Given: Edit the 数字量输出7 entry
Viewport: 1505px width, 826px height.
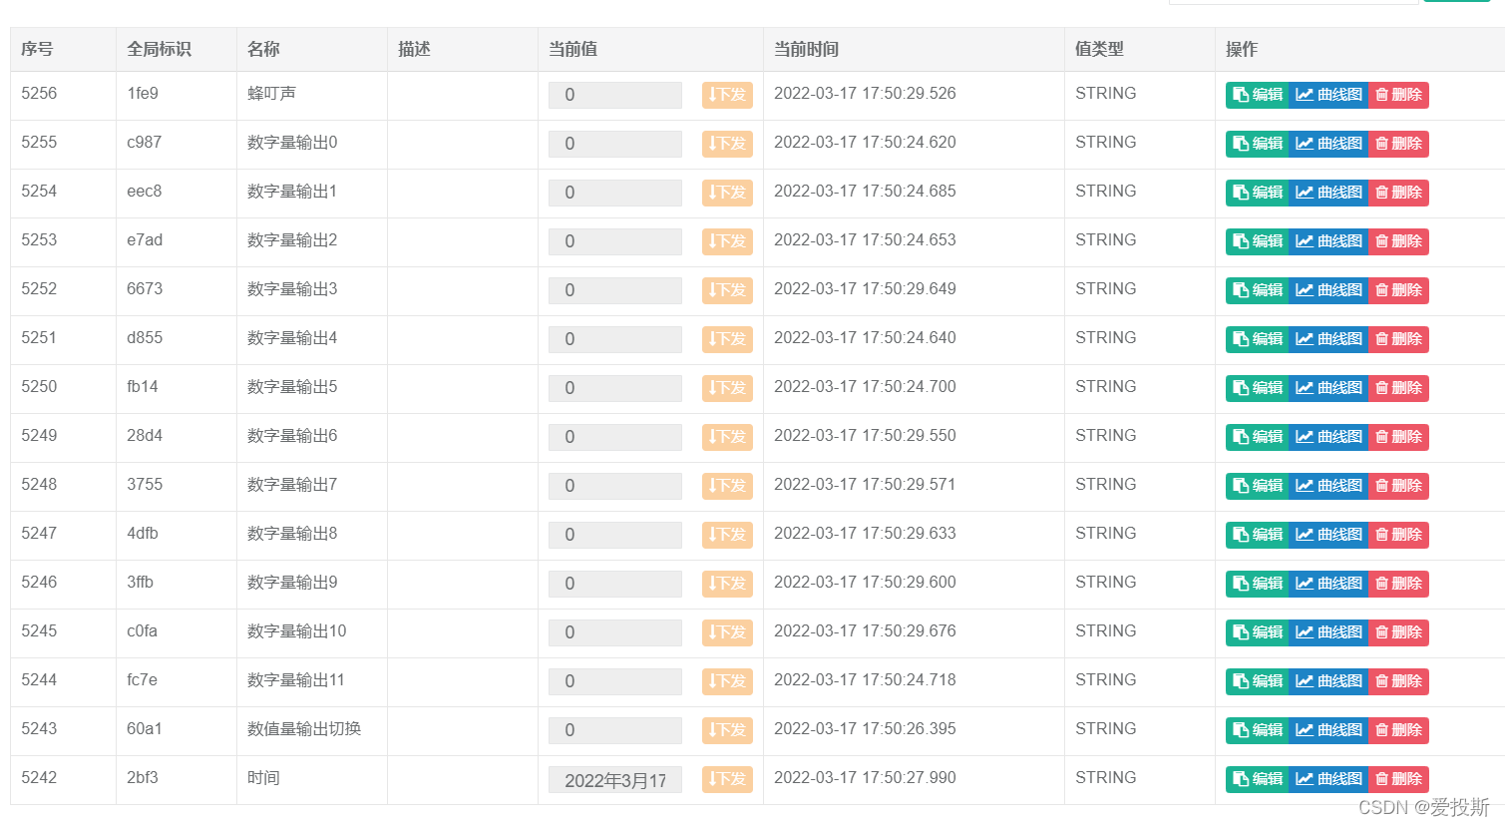Looking at the screenshot, I should click(x=1257, y=486).
